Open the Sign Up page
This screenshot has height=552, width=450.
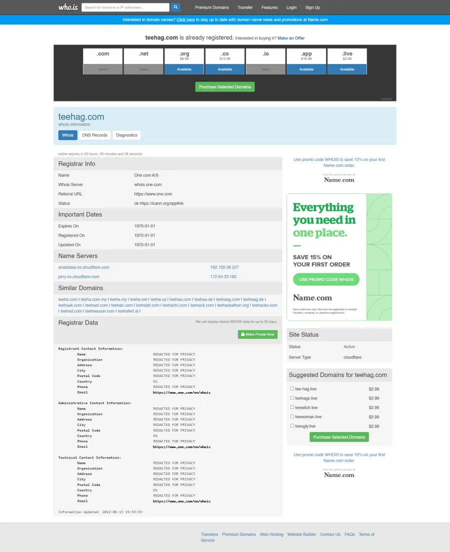tap(312, 7)
